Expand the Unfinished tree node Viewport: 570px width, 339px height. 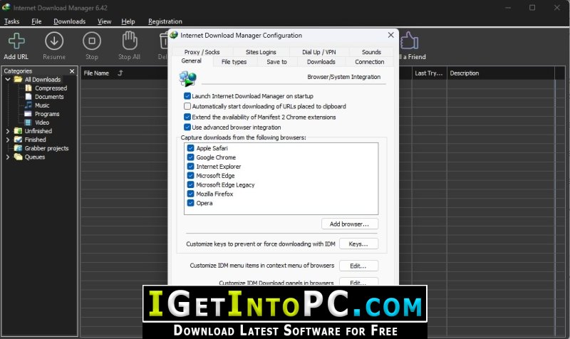point(8,131)
